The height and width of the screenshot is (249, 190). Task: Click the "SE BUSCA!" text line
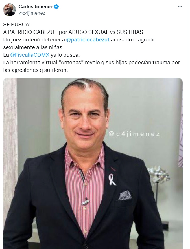click(17, 25)
